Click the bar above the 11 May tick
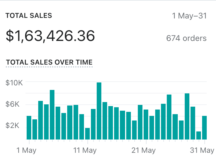This screenshot has height=162, width=216. (x=87, y=134)
